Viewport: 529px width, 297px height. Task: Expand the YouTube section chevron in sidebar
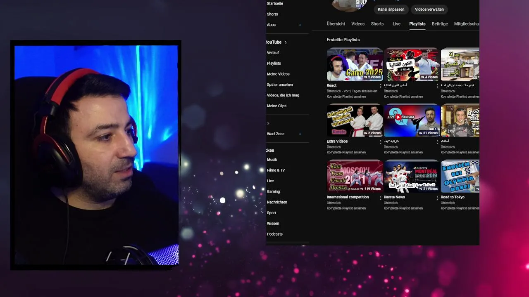point(286,42)
